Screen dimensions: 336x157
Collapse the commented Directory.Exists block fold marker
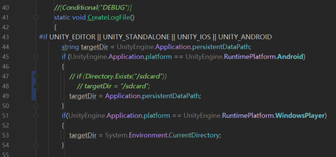[36, 76]
